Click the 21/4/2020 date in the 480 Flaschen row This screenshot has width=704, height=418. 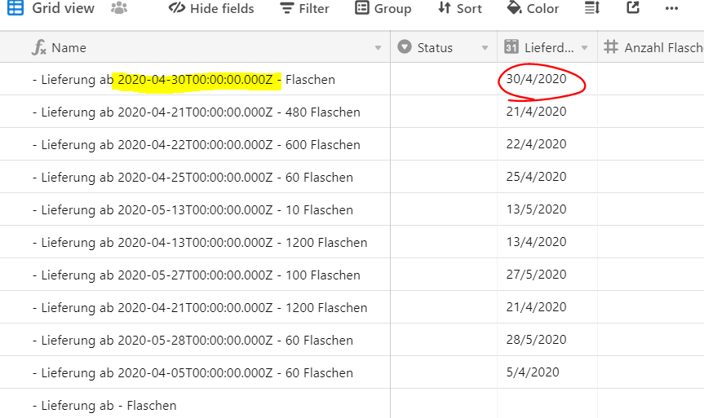[547, 112]
